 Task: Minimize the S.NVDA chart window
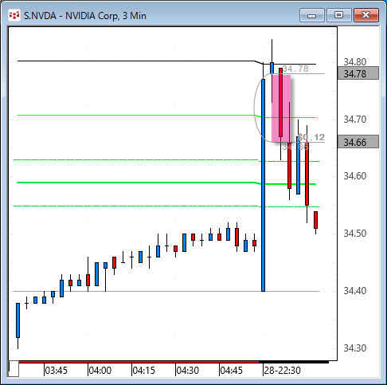312,15
